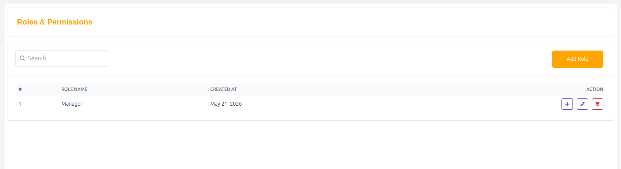Image resolution: width=621 pixels, height=169 pixels.
Task: Click the orange Add Role button label
Action: click(577, 59)
